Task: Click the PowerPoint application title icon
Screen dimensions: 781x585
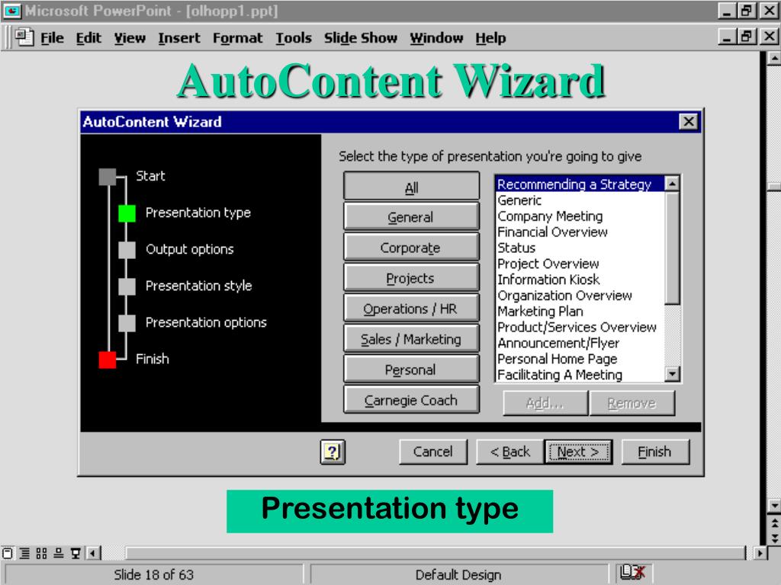Action: point(12,11)
